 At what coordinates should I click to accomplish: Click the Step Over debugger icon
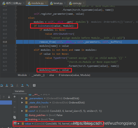click(x=1, y=85)
